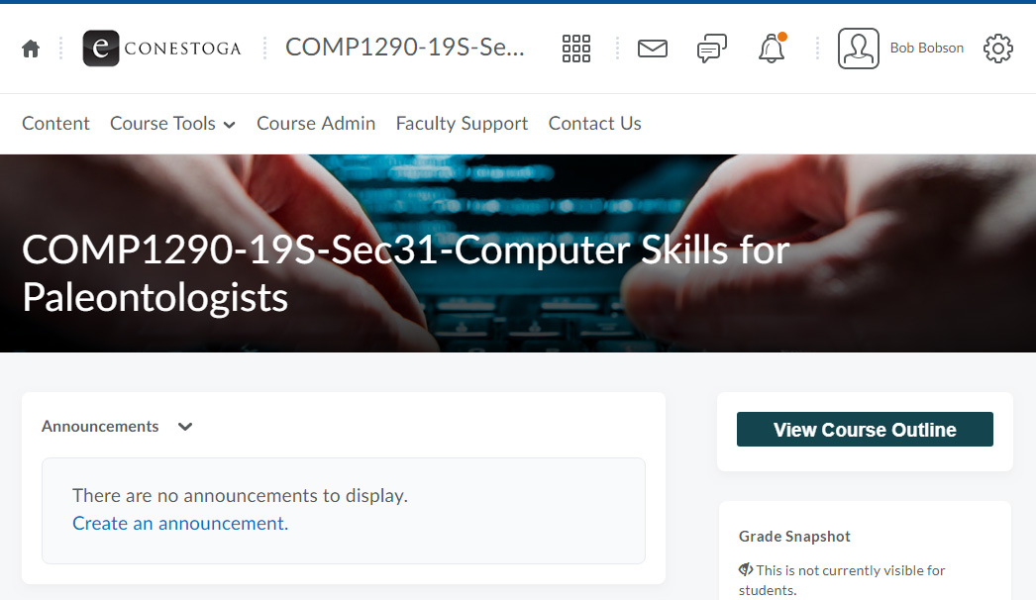This screenshot has height=600, width=1036.
Task: Open the Admin Tools gear icon
Action: pos(997,49)
